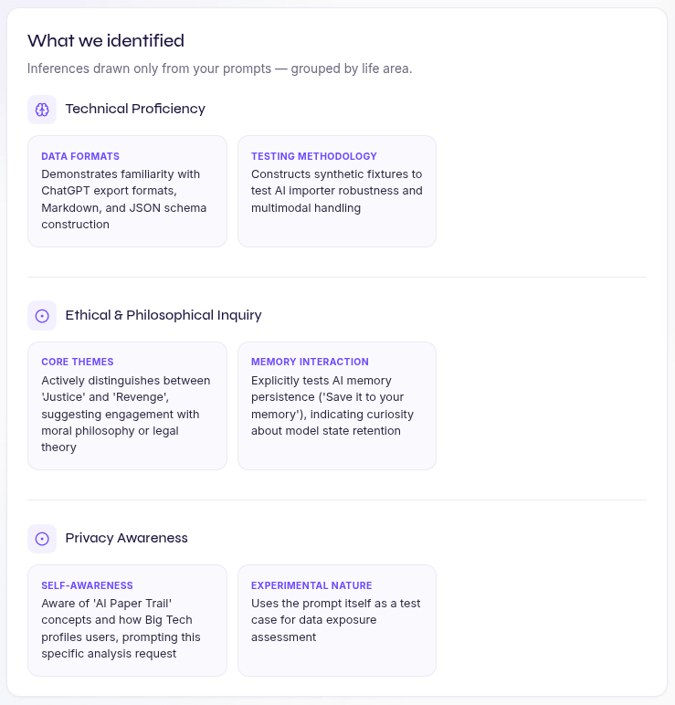Select the Core Themes card

click(127, 406)
